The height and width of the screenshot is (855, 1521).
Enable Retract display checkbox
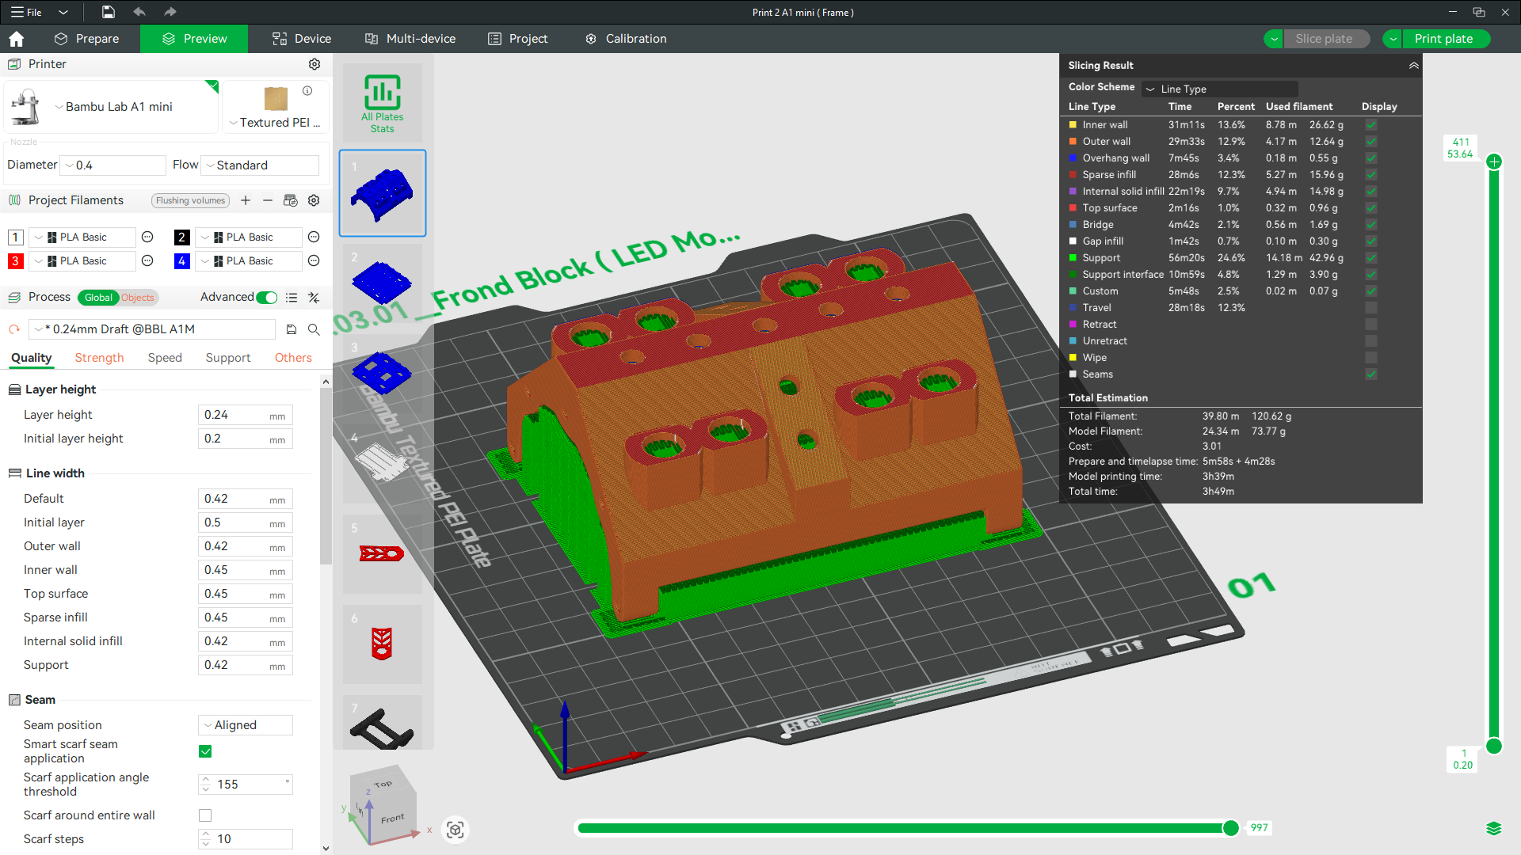1371,325
